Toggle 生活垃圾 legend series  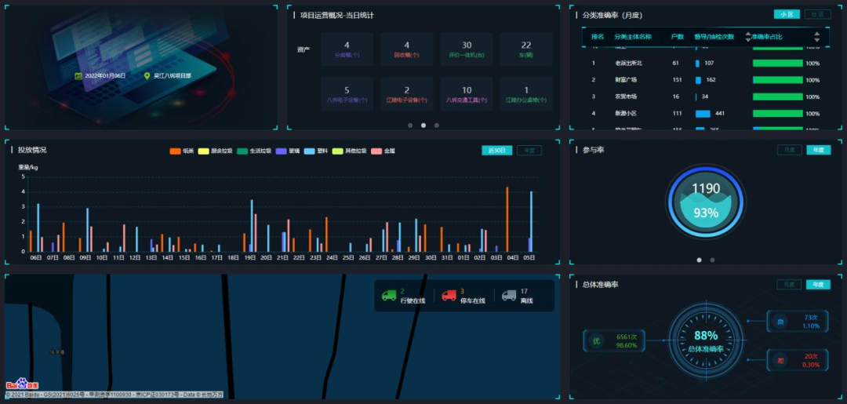pos(253,151)
